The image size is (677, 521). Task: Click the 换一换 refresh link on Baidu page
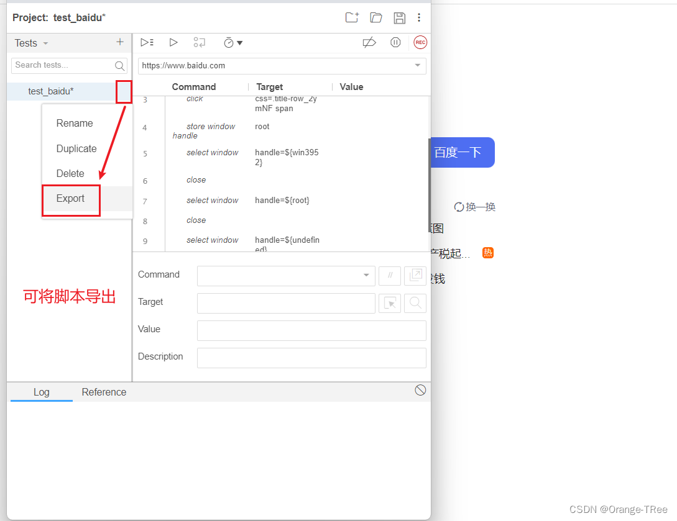tap(474, 207)
